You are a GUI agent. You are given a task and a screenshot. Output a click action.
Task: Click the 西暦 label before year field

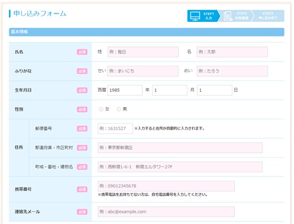102,90
